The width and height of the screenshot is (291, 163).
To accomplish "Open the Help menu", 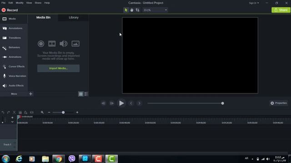I will 47,3.
